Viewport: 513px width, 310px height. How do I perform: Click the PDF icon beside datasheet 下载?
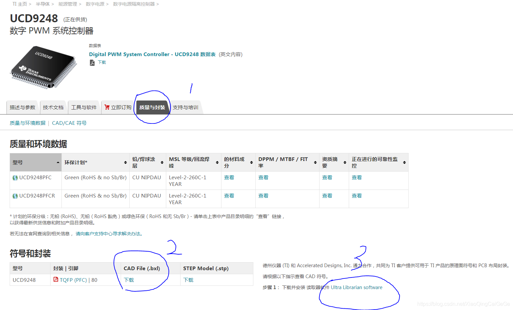point(92,63)
